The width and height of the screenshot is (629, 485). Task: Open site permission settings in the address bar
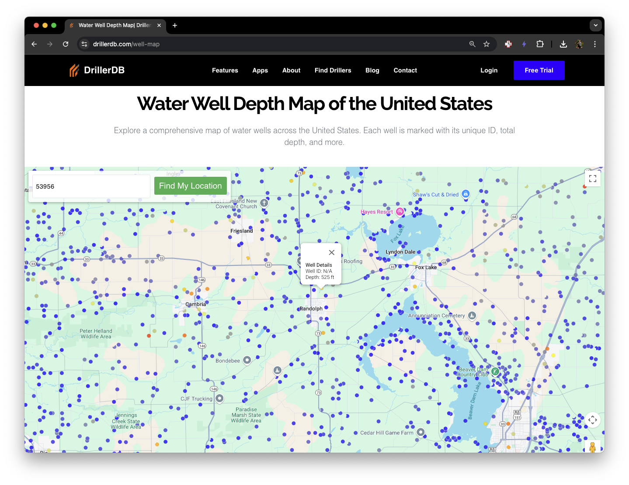coord(83,44)
